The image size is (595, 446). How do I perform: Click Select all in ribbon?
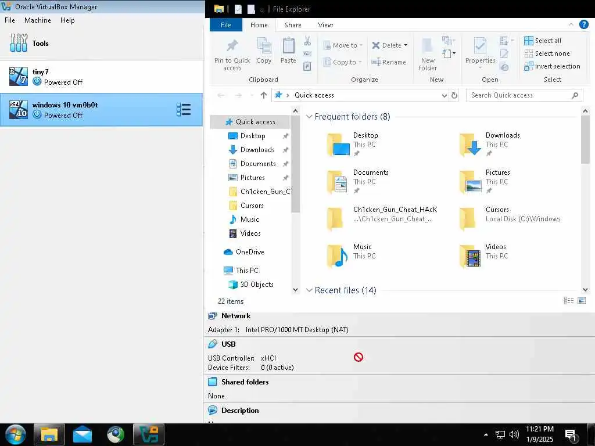[543, 41]
